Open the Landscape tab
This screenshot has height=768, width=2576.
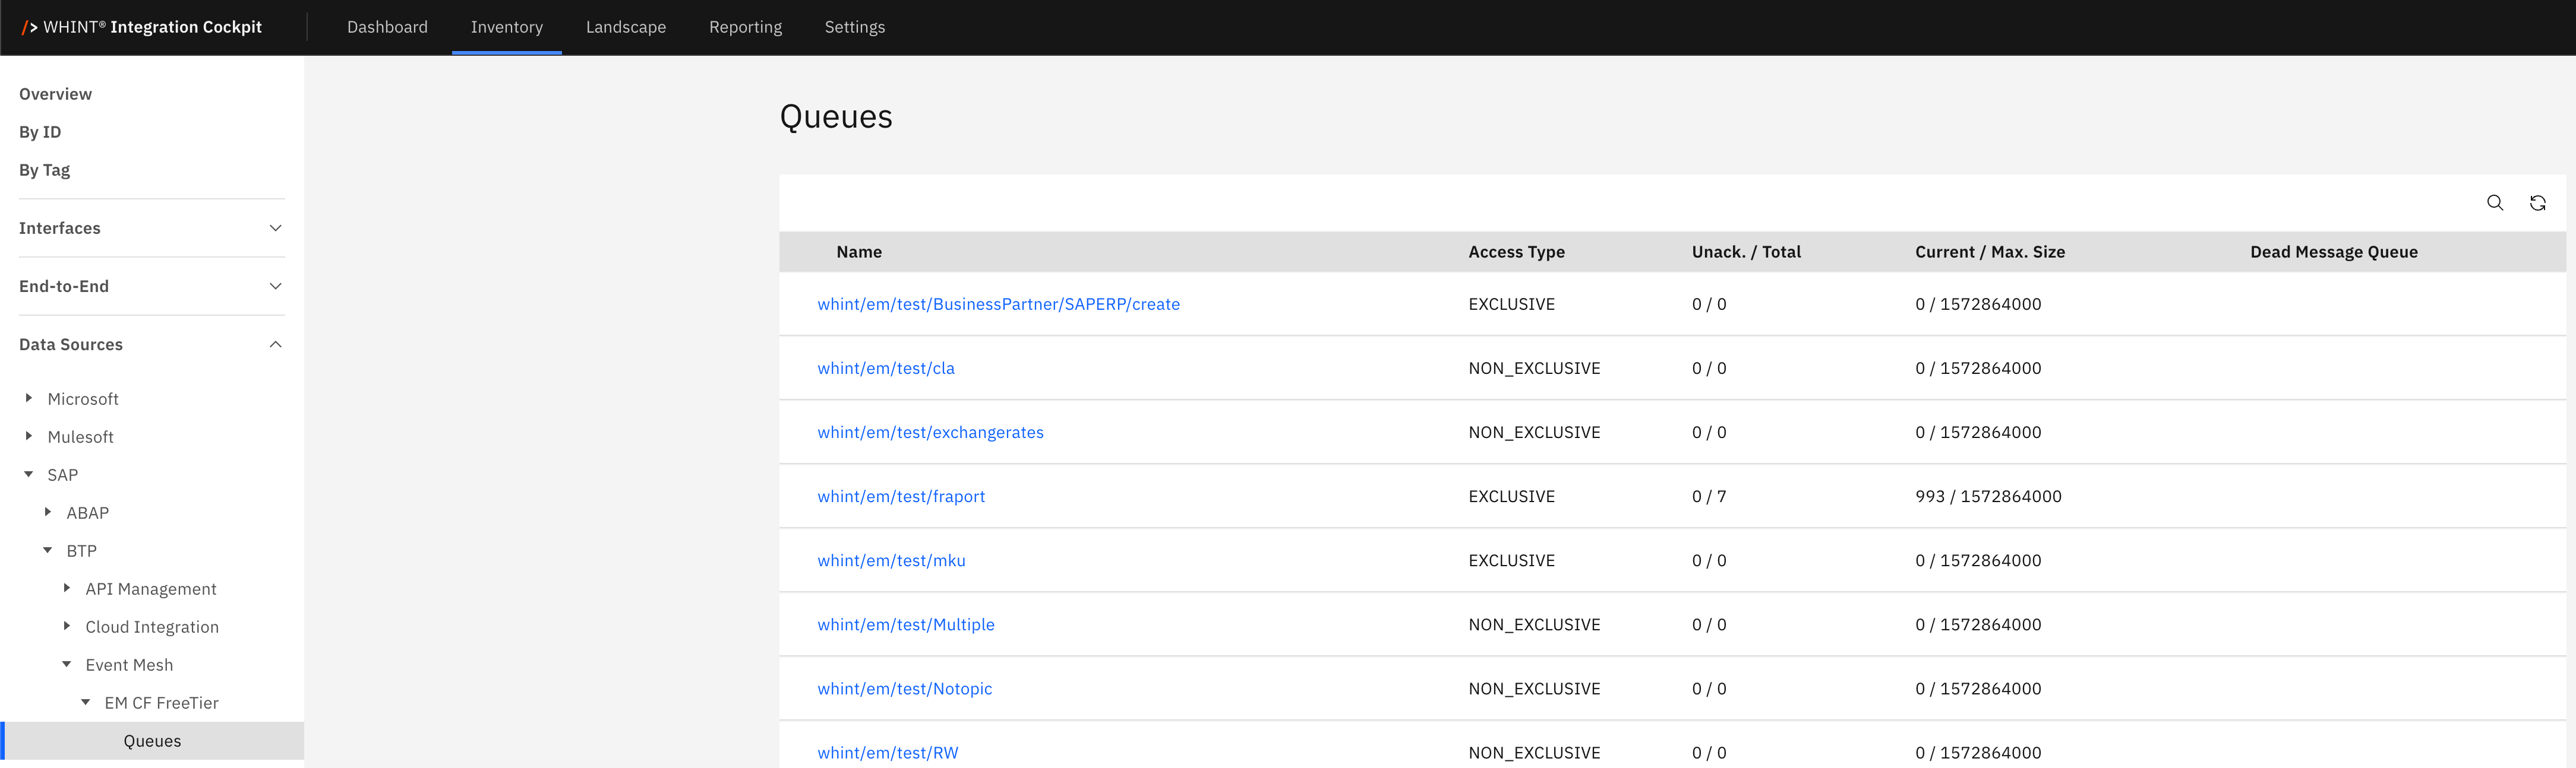[625, 27]
